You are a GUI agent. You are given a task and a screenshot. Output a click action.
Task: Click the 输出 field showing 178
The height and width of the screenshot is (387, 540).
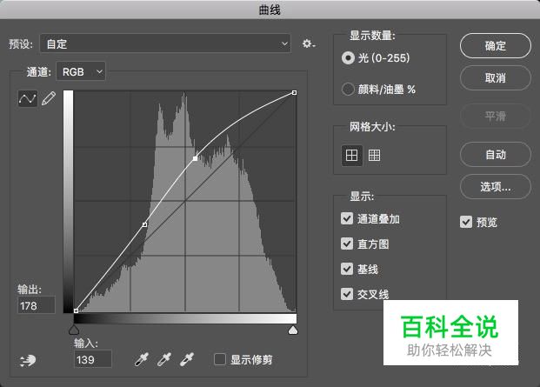point(37,304)
